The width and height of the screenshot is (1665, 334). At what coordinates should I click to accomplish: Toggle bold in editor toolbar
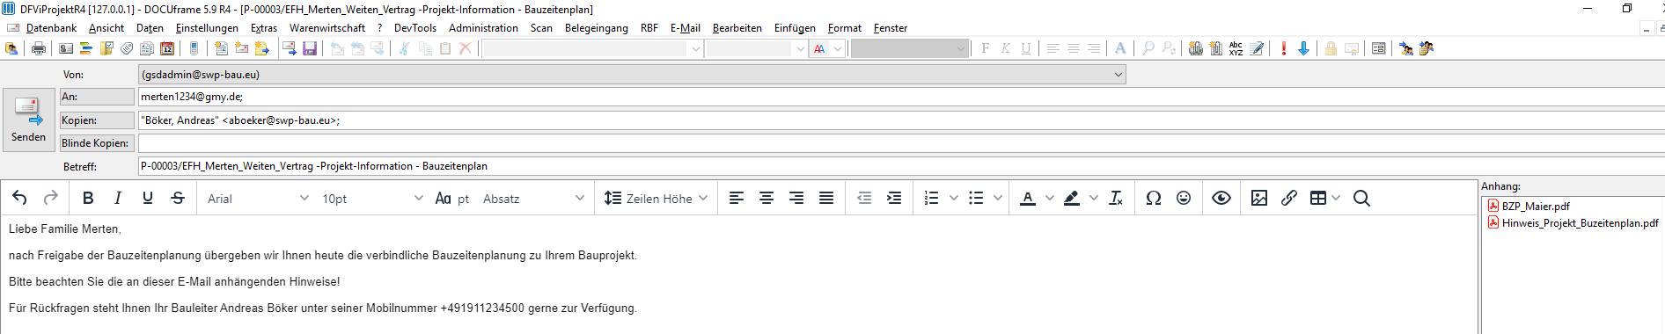(x=88, y=199)
